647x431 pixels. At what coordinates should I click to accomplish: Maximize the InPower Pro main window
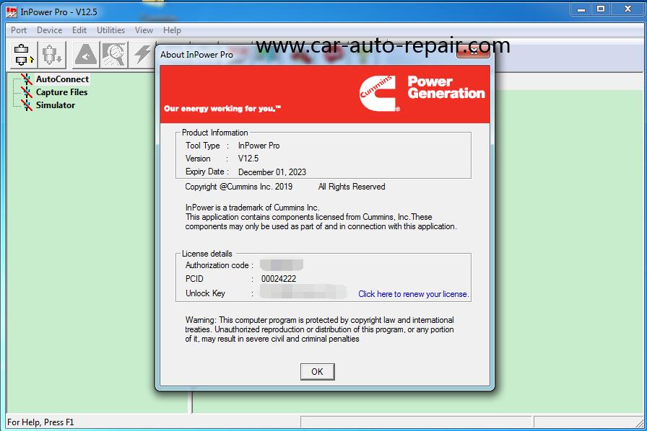point(602,9)
